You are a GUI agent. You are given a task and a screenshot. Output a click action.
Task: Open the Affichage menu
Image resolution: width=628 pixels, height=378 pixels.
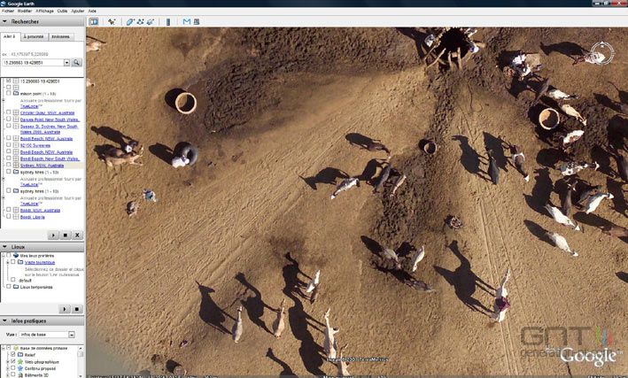44,11
